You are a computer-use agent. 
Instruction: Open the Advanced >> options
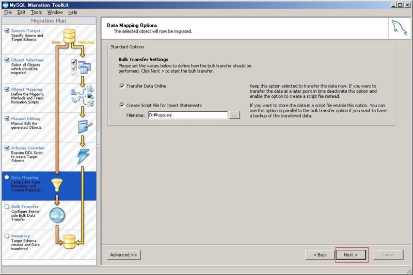123,255
